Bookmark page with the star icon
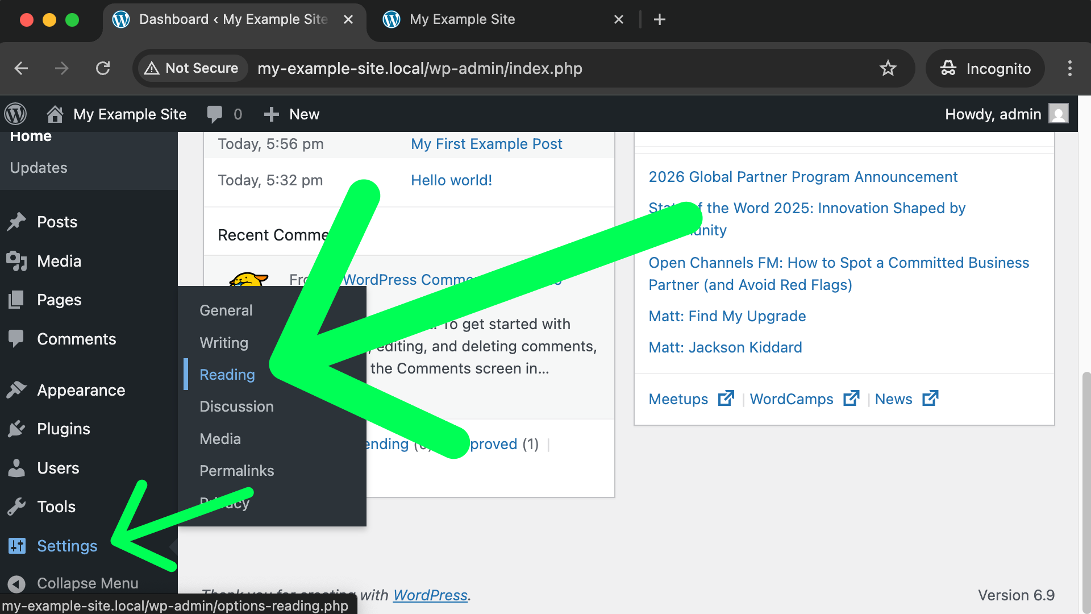Viewport: 1091px width, 614px height. tap(888, 68)
